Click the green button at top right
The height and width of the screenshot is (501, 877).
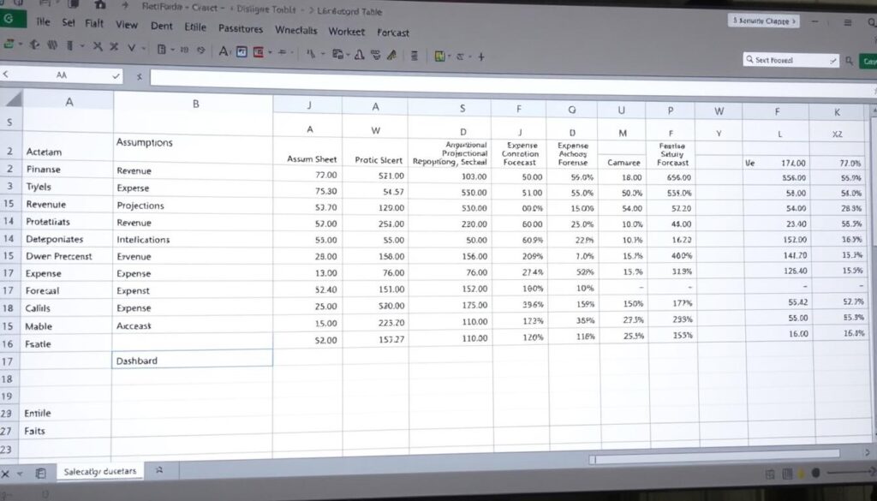click(x=868, y=60)
